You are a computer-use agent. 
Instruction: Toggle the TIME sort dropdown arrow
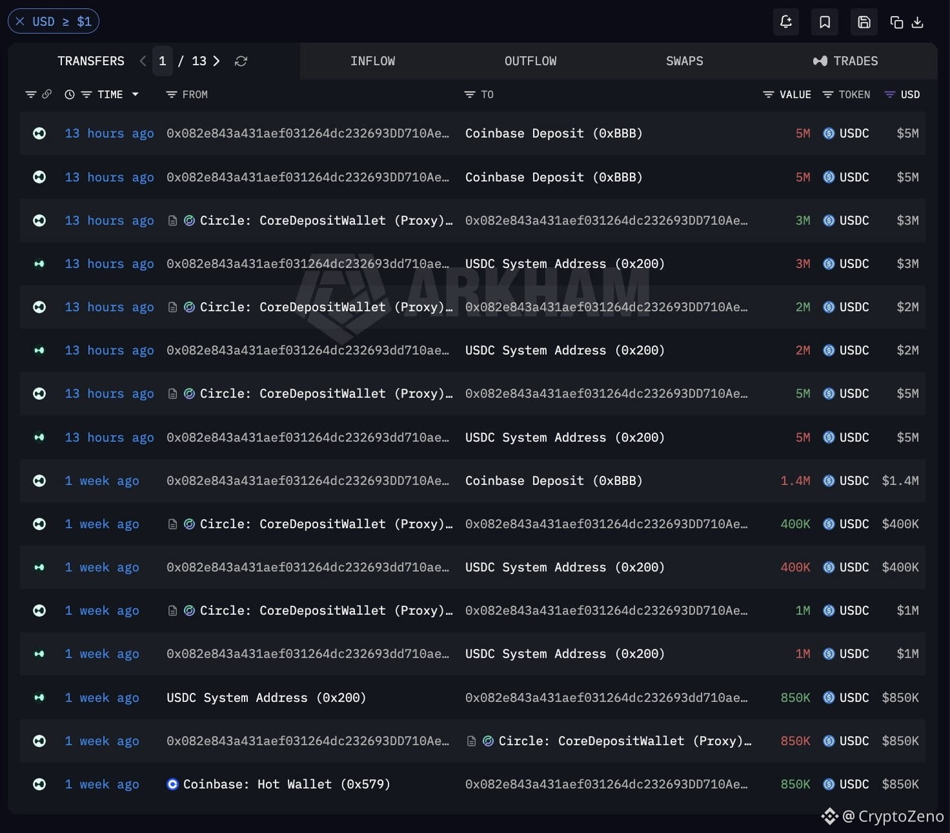pyautogui.click(x=135, y=94)
